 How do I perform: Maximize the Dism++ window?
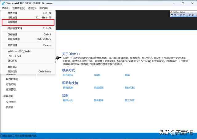pos(183,3)
